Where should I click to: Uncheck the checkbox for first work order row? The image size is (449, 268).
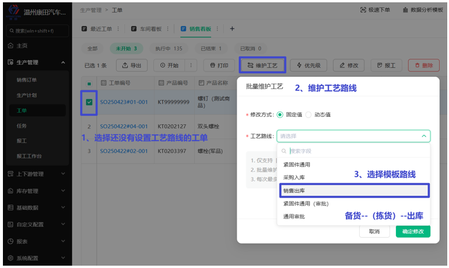click(x=89, y=102)
